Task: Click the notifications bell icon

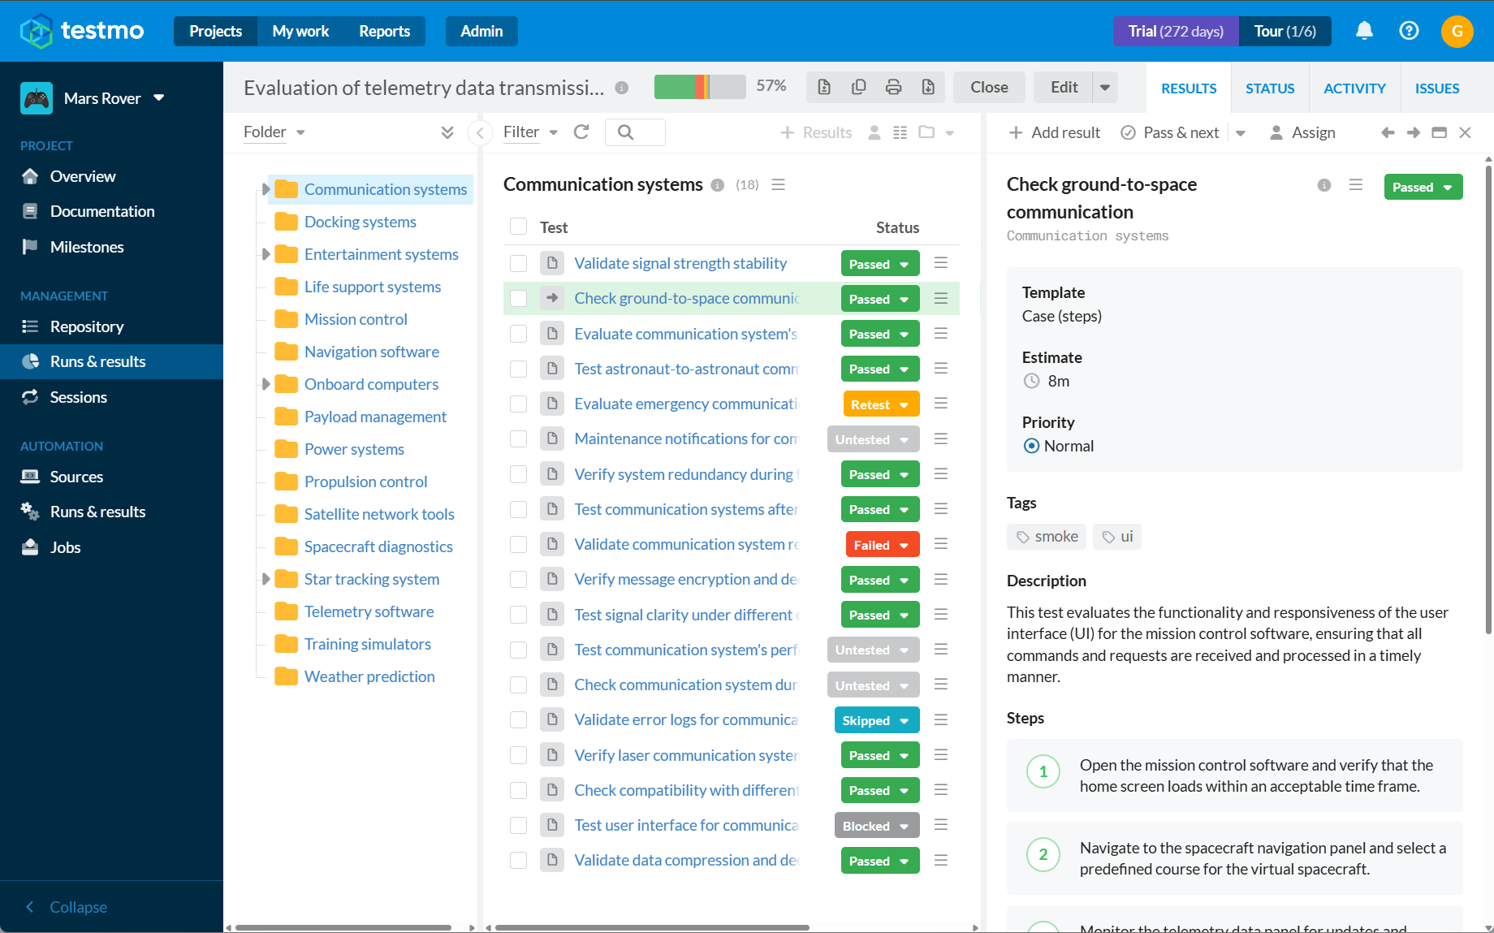Action: tap(1364, 31)
